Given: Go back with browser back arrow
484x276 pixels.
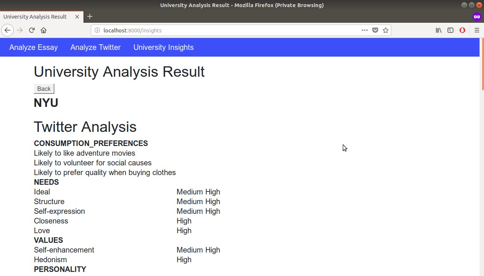Looking at the screenshot, I should point(7,30).
